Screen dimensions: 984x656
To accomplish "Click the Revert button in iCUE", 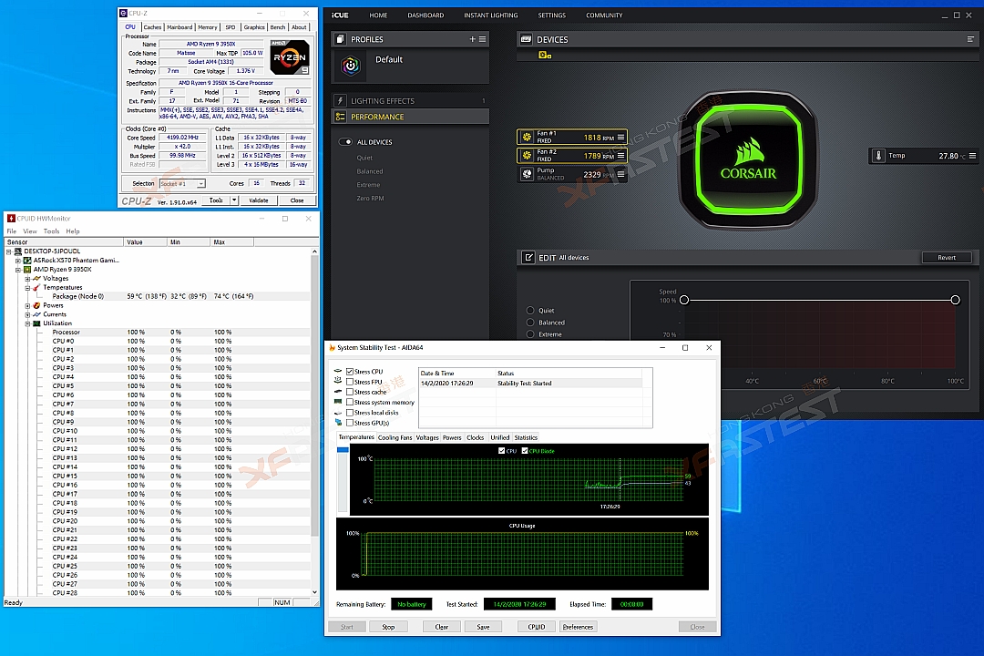I will coord(947,257).
